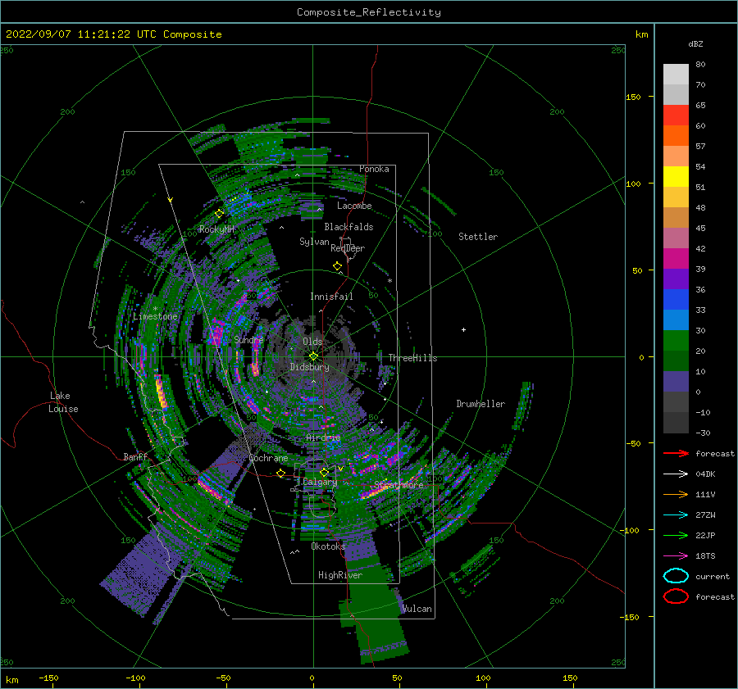The image size is (738, 689).
Task: Click the yellow diamond marker beside Cochrane
Action: click(281, 474)
